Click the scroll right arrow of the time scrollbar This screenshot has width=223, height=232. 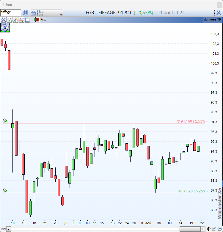pyautogui.click(x=203, y=229)
